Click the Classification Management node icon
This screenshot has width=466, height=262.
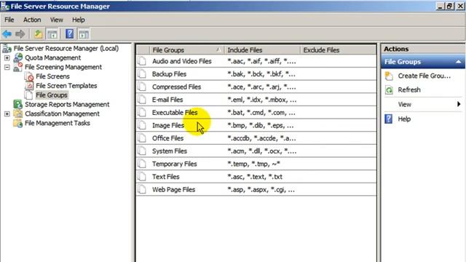tap(17, 114)
